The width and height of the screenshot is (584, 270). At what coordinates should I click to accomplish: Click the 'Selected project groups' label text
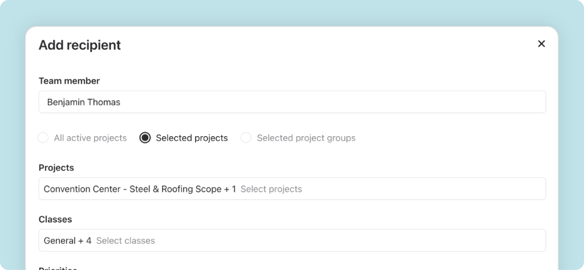click(306, 138)
